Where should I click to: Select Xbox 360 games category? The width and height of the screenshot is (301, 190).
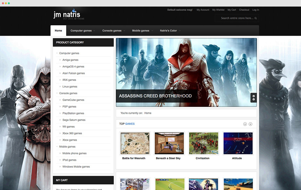tap(72, 133)
